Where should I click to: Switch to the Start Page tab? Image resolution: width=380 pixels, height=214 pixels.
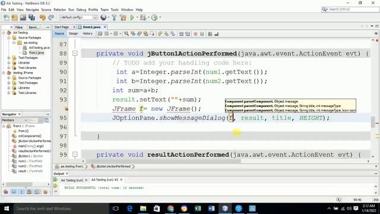pos(62,27)
